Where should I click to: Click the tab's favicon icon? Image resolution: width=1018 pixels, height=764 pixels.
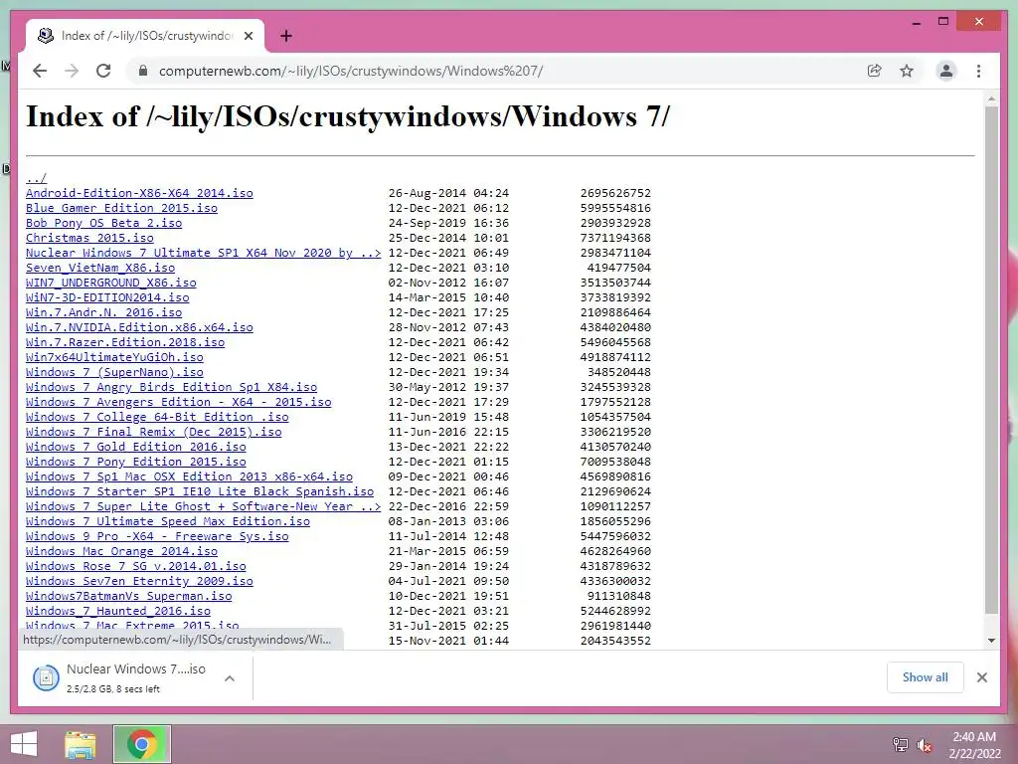pyautogui.click(x=46, y=36)
